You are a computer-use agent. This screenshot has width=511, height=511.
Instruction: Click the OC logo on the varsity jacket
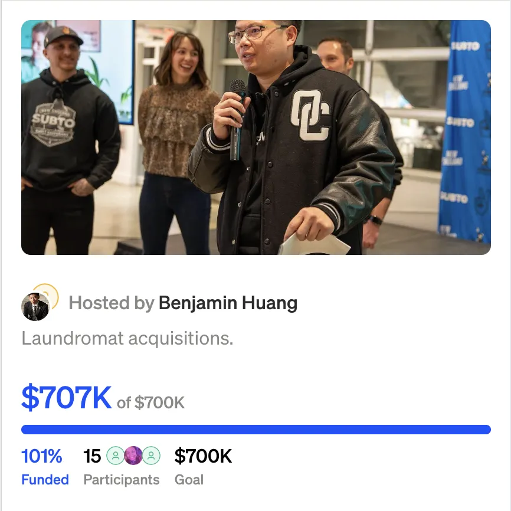point(310,114)
